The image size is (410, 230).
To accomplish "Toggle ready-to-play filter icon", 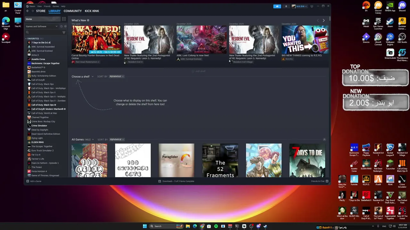I will (65, 27).
